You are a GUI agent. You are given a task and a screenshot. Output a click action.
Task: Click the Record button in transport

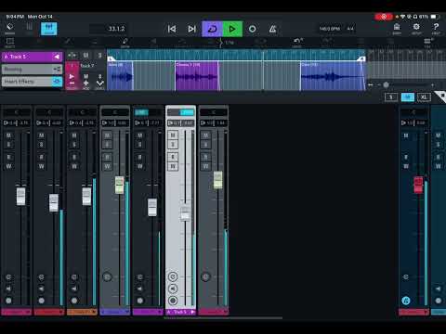click(253, 29)
